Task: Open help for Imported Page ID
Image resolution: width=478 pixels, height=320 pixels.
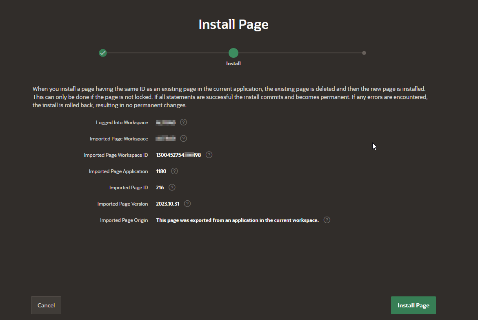Action: click(x=171, y=187)
